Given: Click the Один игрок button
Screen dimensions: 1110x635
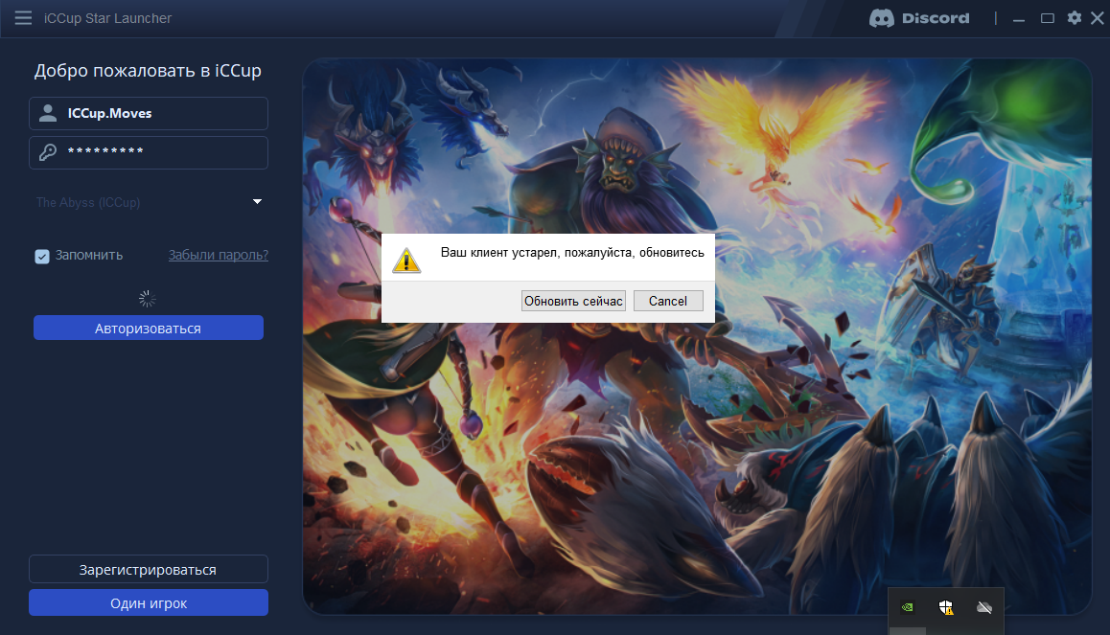Looking at the screenshot, I should [x=149, y=603].
